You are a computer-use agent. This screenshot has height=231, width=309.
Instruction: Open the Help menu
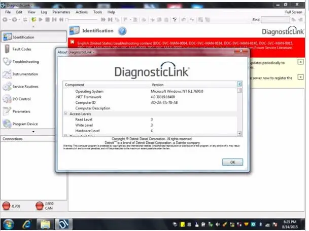(x=111, y=12)
